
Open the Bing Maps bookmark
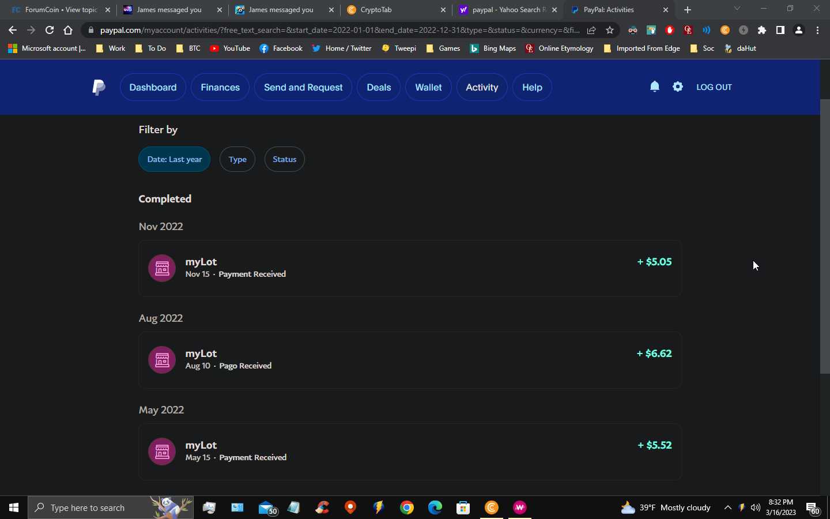pyautogui.click(x=493, y=48)
